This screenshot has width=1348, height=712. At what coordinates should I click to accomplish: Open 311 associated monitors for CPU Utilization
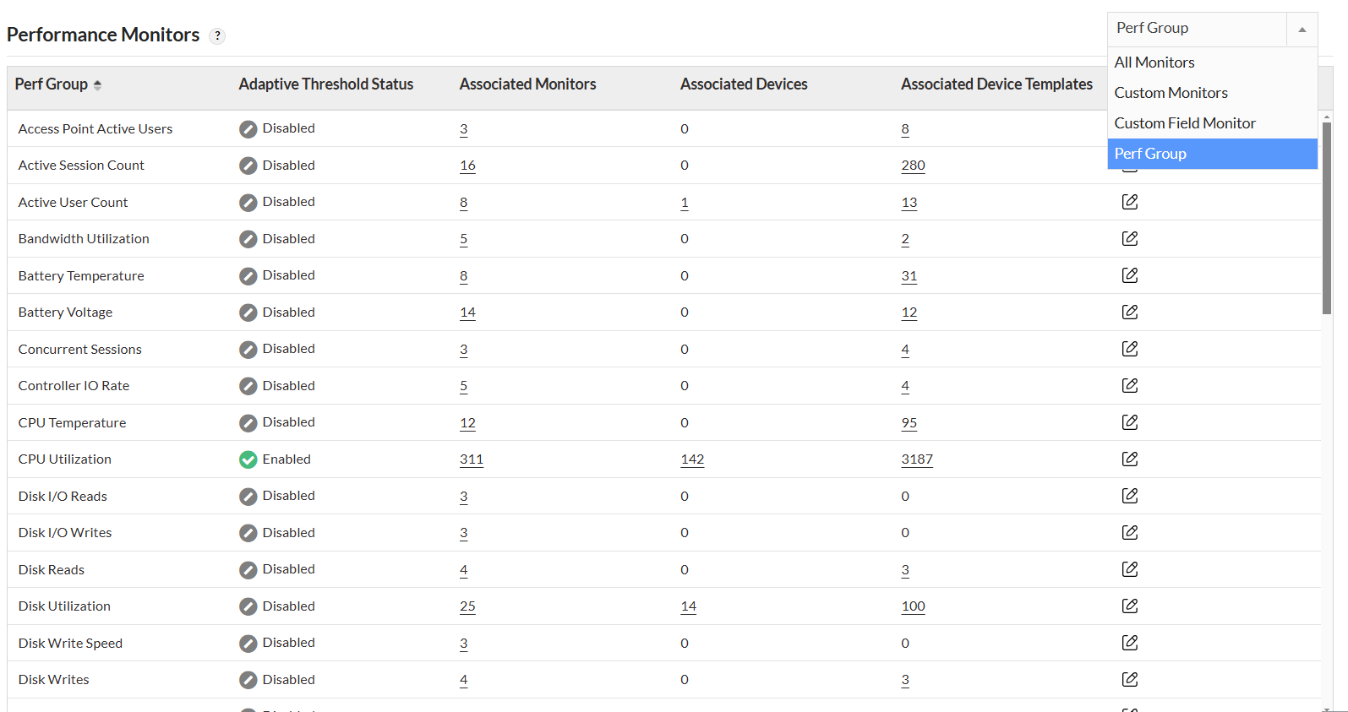(472, 459)
